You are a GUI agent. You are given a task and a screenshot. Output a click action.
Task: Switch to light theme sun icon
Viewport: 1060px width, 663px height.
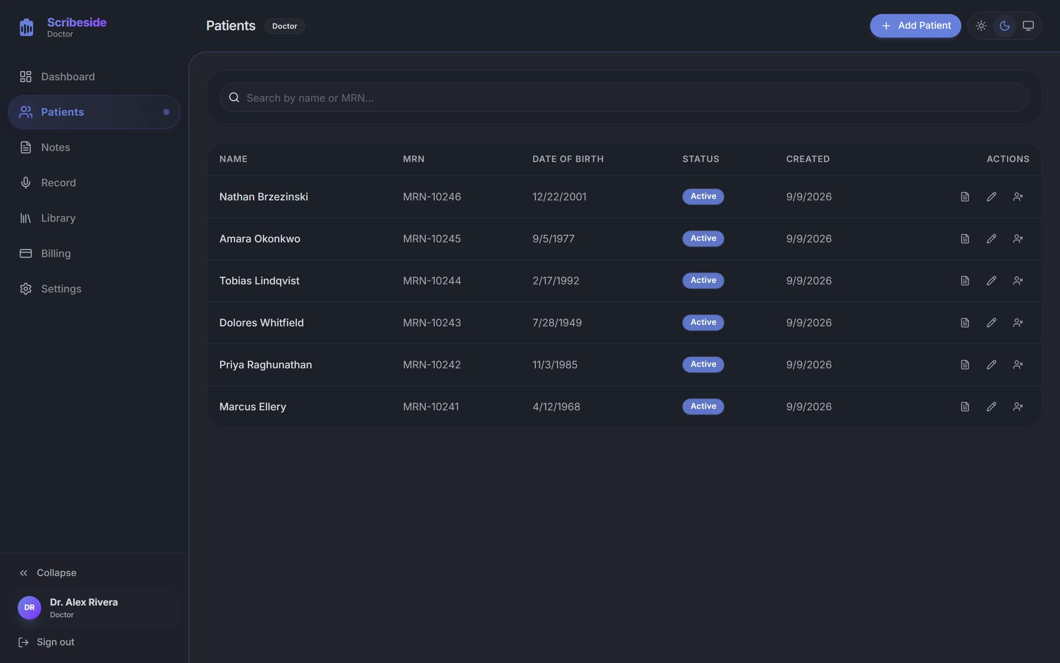pos(981,26)
